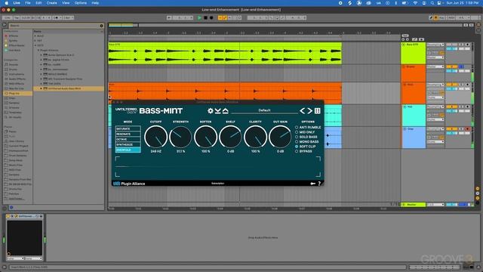Click the Arrangement Record button

tap(211, 18)
